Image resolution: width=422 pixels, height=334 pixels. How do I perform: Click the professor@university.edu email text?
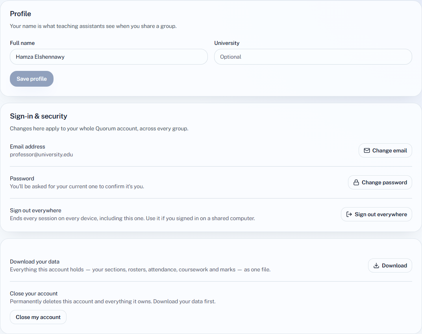click(41, 155)
